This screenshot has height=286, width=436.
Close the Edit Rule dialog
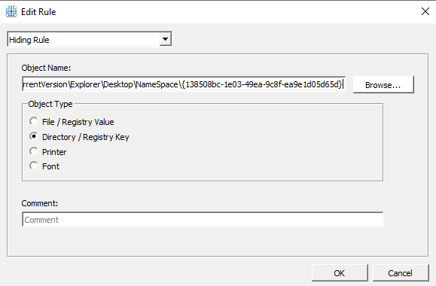click(425, 11)
